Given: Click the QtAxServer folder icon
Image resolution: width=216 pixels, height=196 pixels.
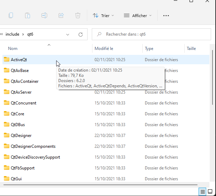Looking at the screenshot, I should 7,92.
